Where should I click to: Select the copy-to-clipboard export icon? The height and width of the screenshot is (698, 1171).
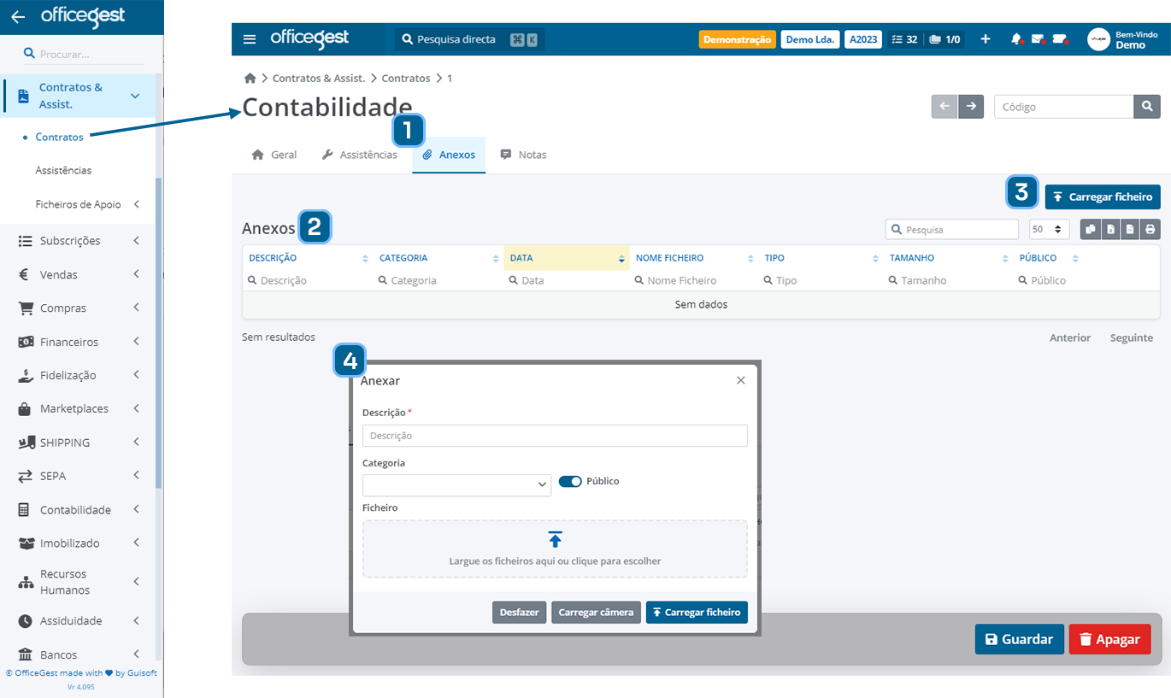tap(1089, 229)
